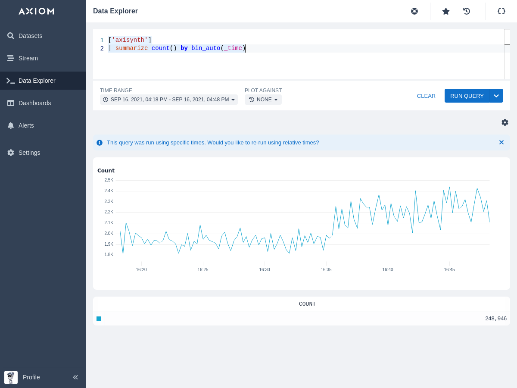Click the help lifebuoy icon
The height and width of the screenshot is (388, 517).
(x=414, y=11)
